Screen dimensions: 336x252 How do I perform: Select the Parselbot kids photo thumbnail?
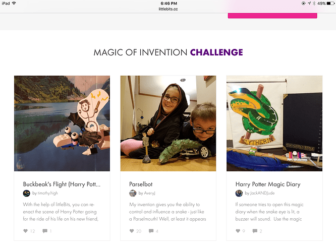[x=168, y=123]
